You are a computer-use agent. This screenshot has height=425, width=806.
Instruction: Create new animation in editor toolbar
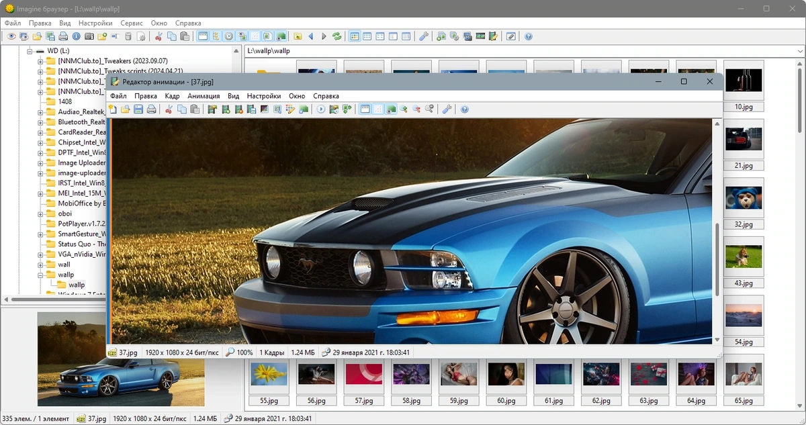point(113,109)
